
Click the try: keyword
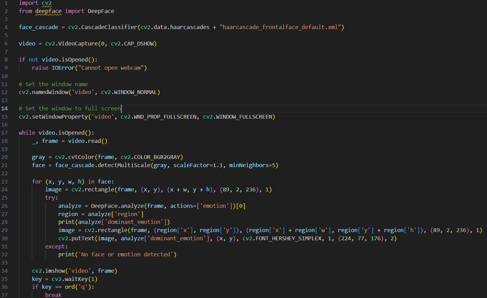[52, 198]
